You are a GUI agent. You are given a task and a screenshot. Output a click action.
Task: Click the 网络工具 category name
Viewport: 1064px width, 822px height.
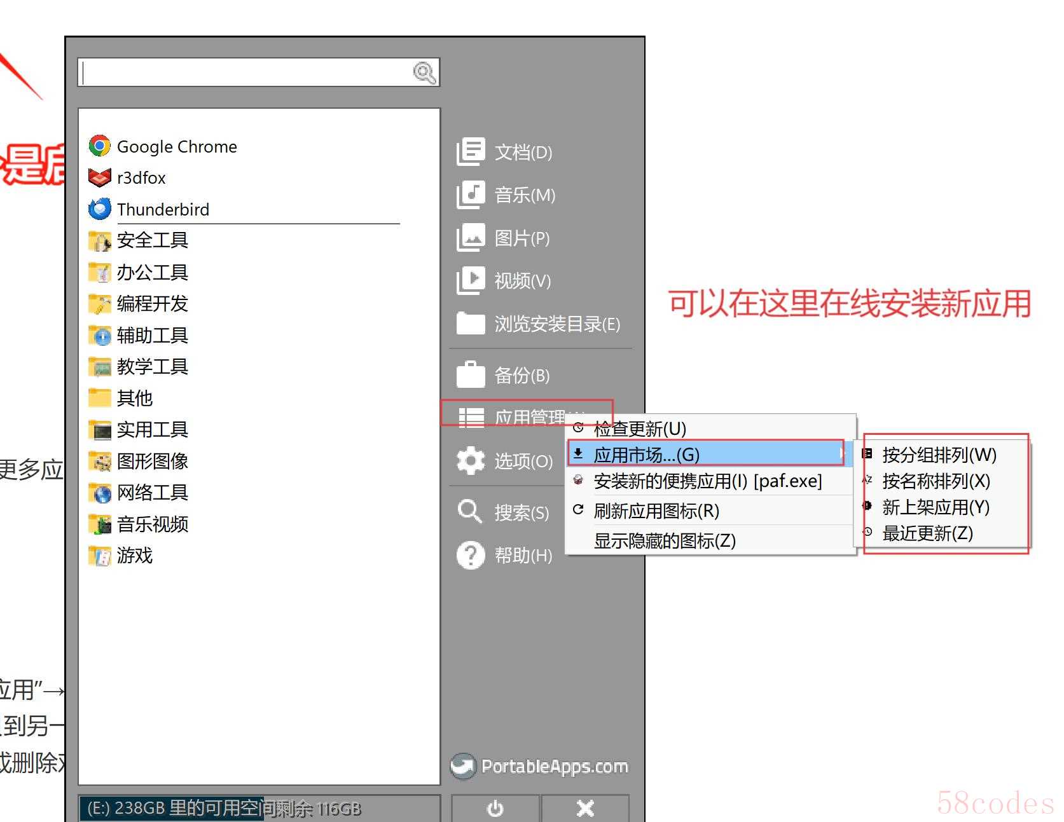click(x=153, y=492)
